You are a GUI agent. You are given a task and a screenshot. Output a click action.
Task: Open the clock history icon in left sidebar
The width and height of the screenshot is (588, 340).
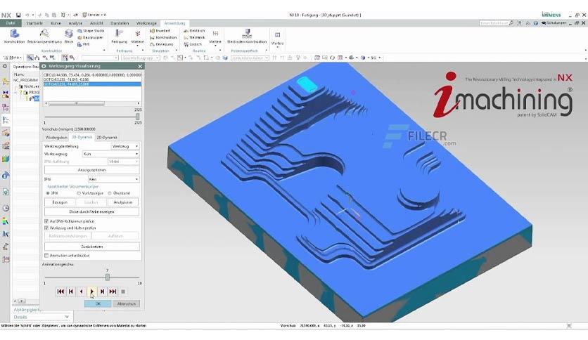pyautogui.click(x=6, y=208)
